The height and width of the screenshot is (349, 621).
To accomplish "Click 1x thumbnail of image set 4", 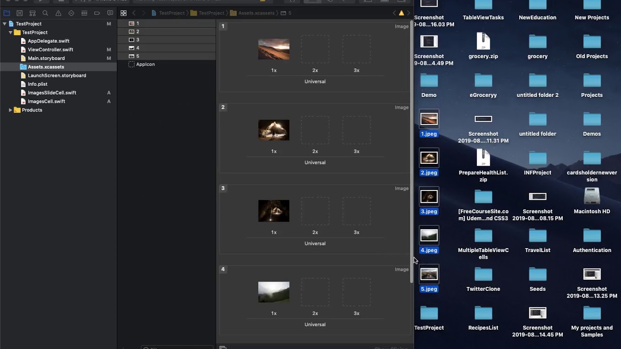I will [274, 292].
